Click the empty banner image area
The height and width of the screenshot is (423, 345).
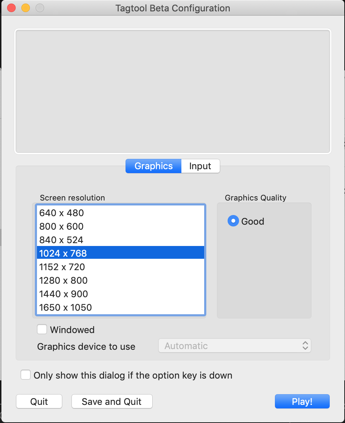(173, 91)
